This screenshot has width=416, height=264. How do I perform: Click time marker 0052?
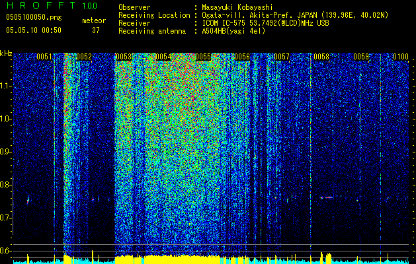pos(84,57)
